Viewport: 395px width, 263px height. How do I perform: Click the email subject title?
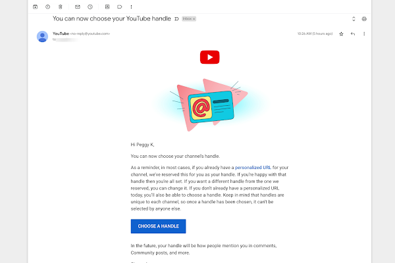[112, 18]
